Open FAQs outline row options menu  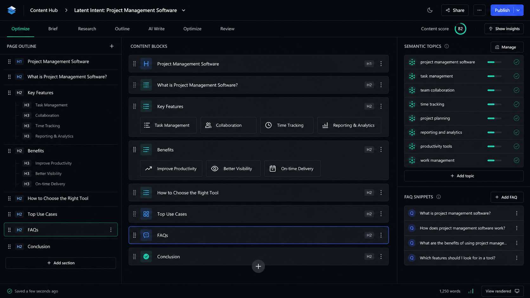tap(111, 230)
